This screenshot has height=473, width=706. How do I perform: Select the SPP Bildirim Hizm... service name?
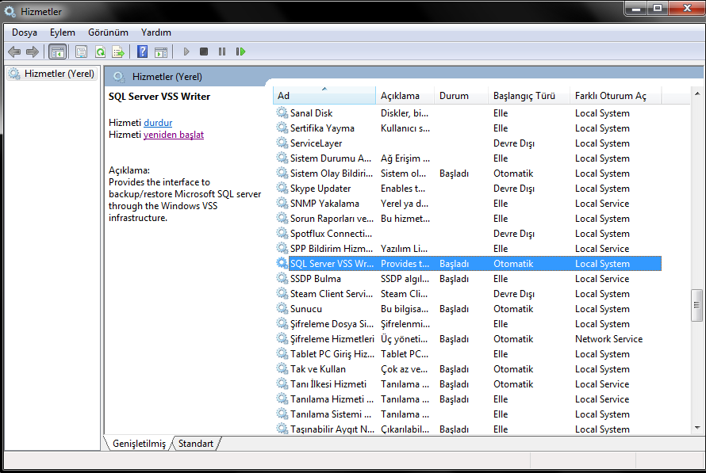(x=332, y=249)
